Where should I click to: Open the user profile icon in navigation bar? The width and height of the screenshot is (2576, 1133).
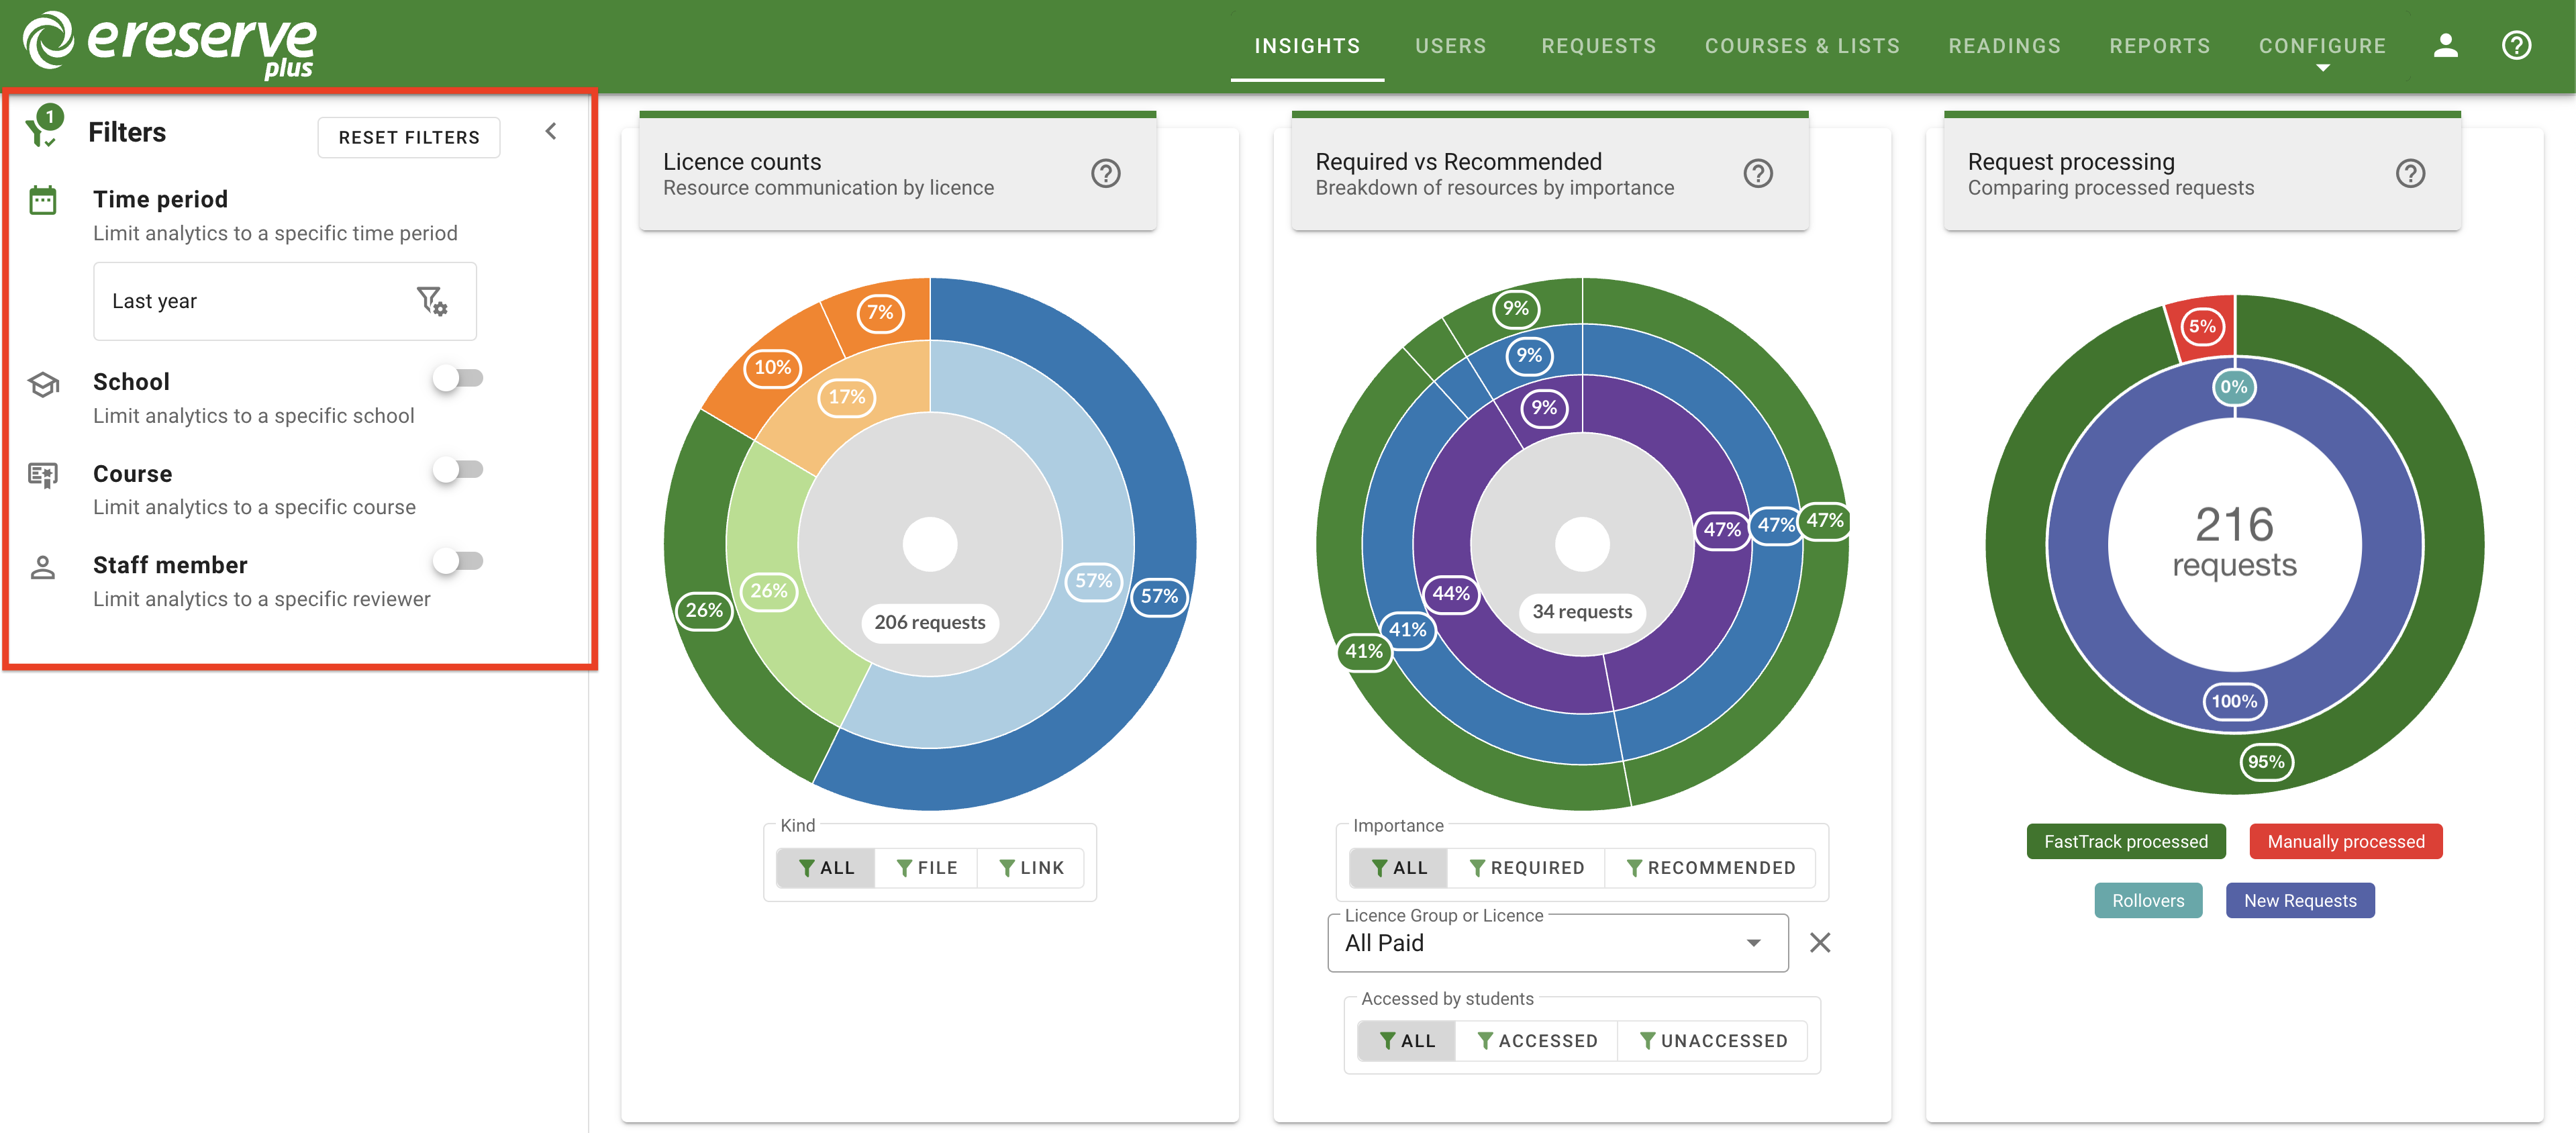(2446, 44)
